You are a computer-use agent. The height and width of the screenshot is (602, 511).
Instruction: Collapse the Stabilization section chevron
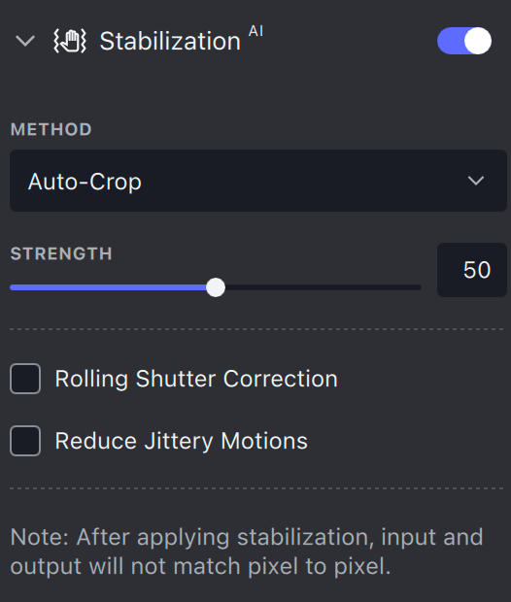coord(25,41)
